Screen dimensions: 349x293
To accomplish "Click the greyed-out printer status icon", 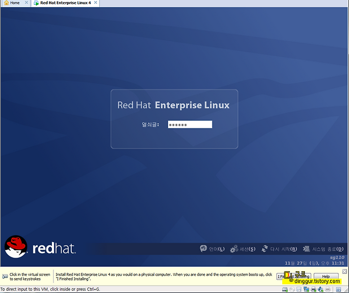I will pos(328,290).
